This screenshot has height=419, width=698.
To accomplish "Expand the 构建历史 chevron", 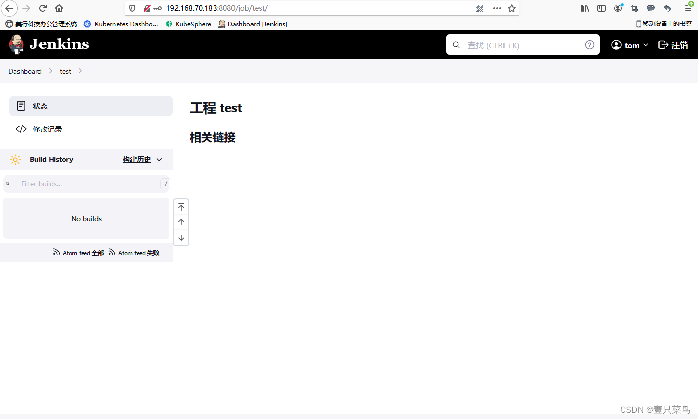I will [159, 160].
